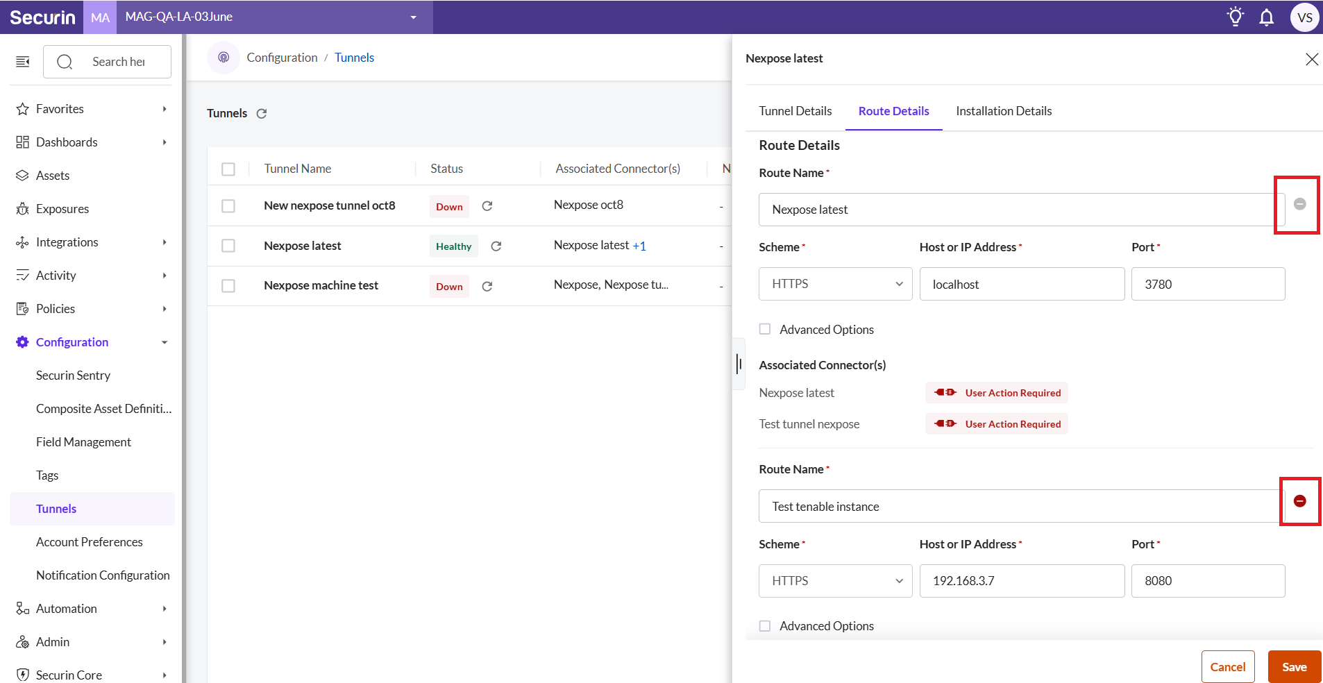Click the Configuration breadcrumb fingerprint icon
Screen dimensions: 1323x683
click(x=224, y=58)
